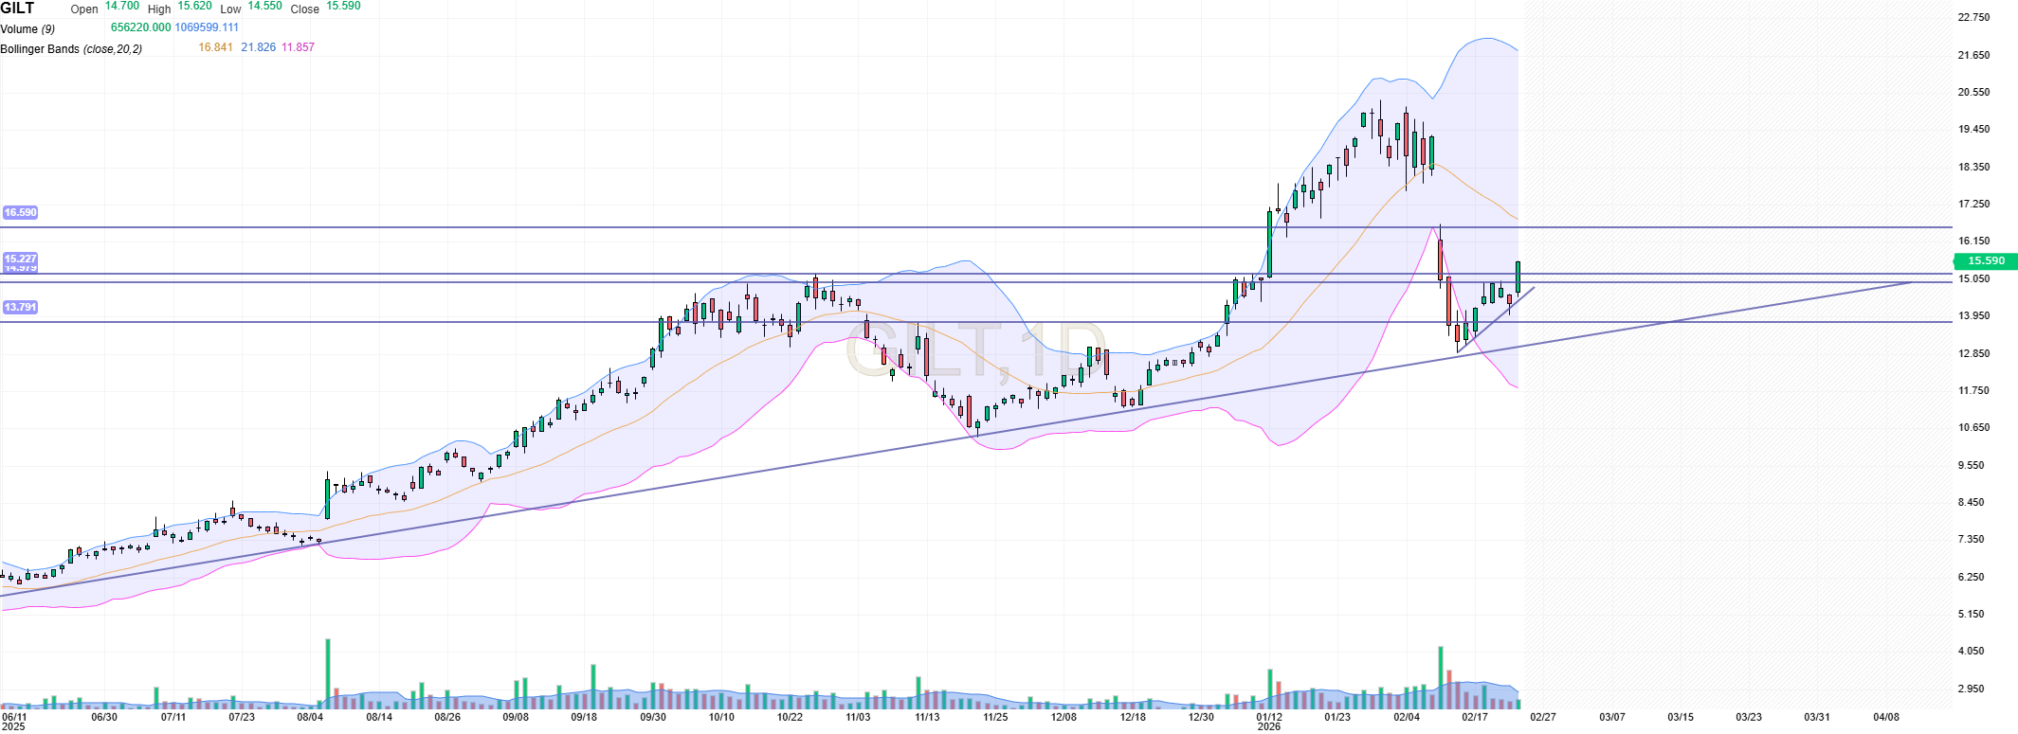Click the 02/27 date on time axis
Screen dimensions: 2018x734
point(1542,717)
